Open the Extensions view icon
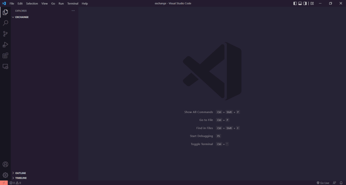 click(x=5, y=55)
